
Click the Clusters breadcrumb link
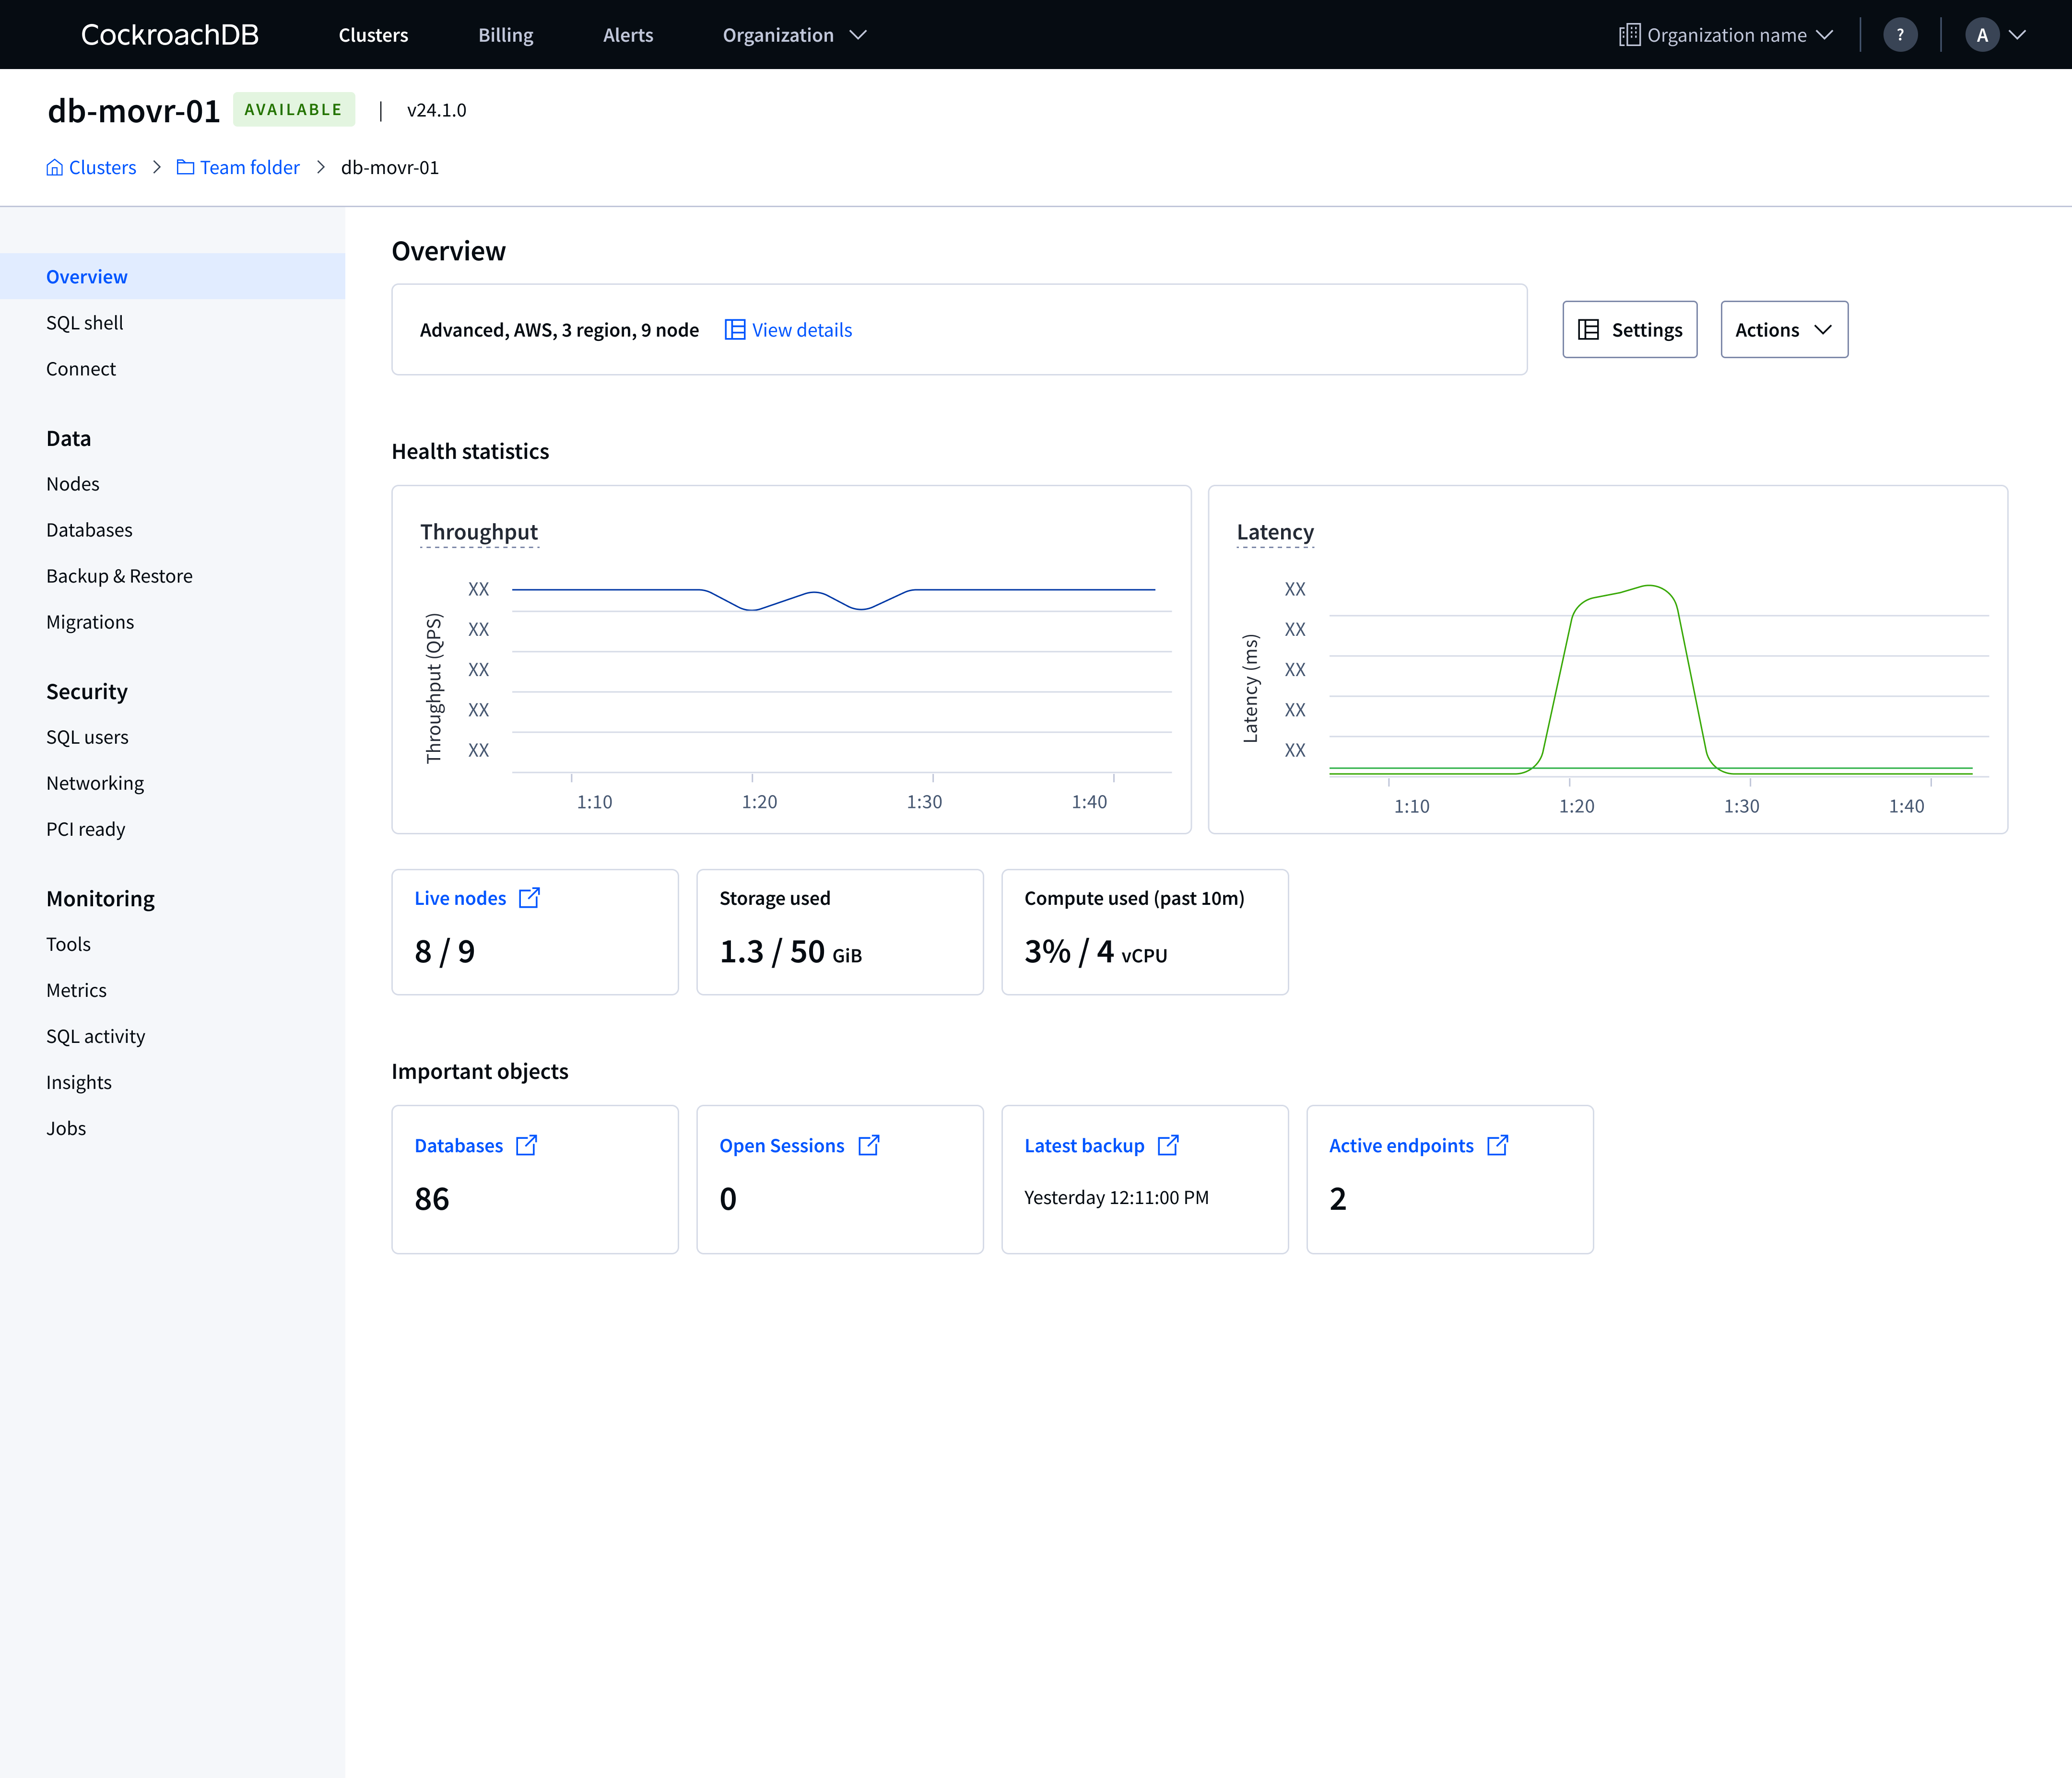pos(102,167)
